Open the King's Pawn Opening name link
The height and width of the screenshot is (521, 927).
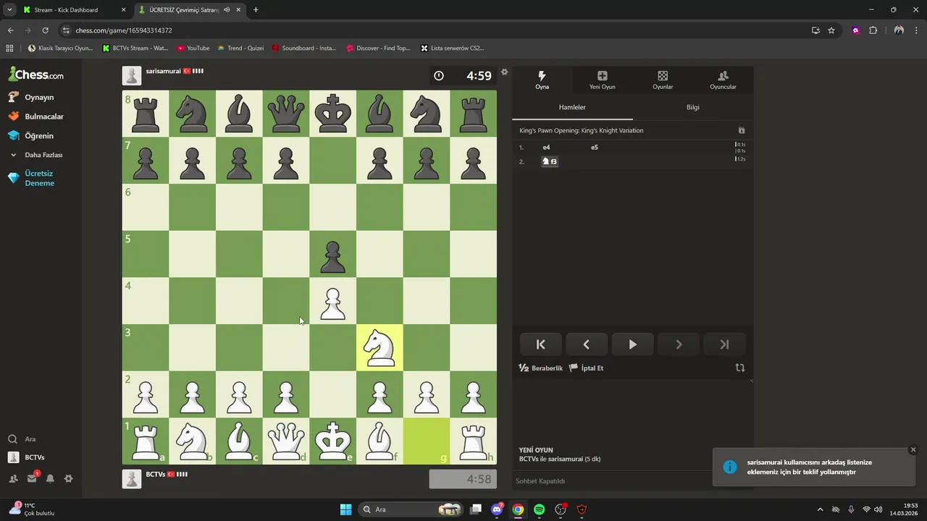(x=582, y=130)
